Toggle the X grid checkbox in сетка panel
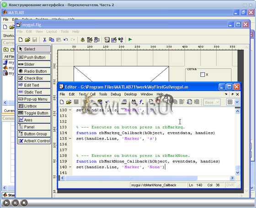Image resolution: width=256 pixels, height=208 pixels. [x=203, y=75]
